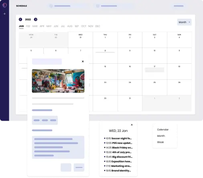Close the WED, 22 Jan event list

click(x=132, y=125)
